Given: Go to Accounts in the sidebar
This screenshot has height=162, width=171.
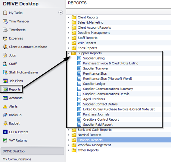Looking at the screenshot, I should [16, 98].
